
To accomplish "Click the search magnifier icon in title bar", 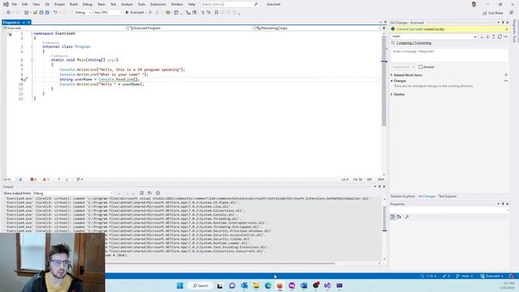I will coord(256,4).
